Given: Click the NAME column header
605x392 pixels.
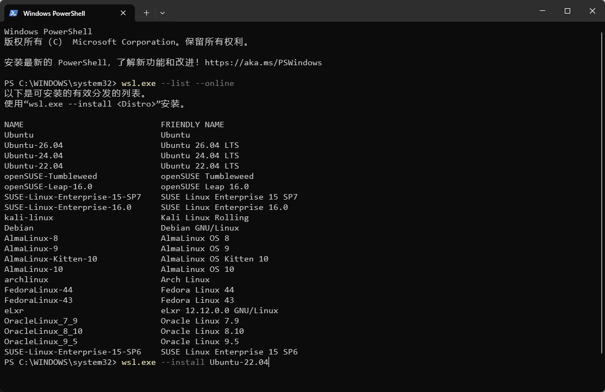Looking at the screenshot, I should click(x=14, y=125).
